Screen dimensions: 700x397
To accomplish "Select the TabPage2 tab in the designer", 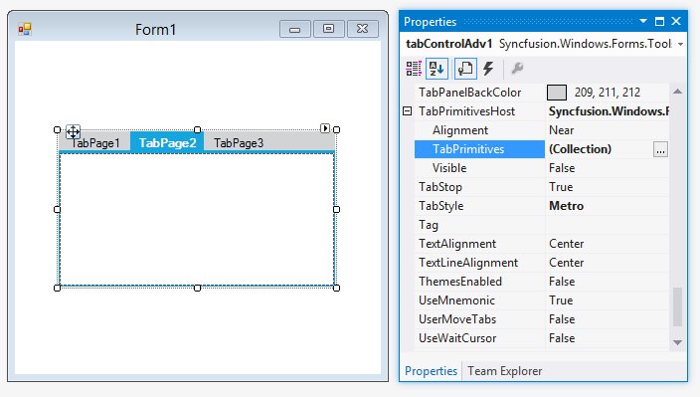I will click(167, 142).
